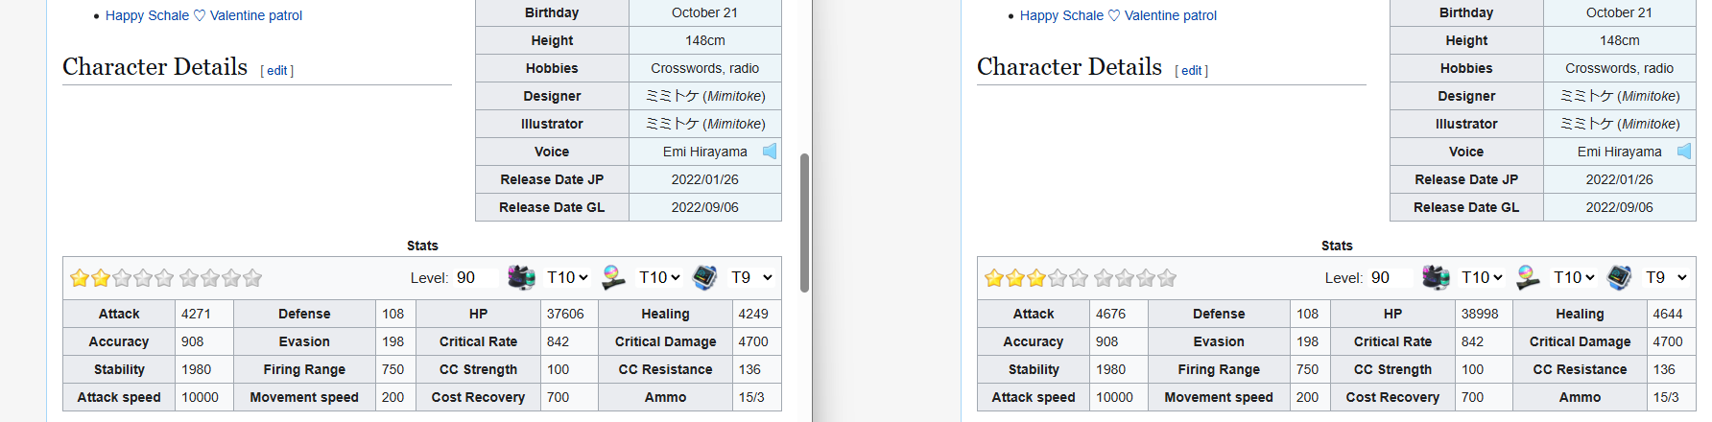
Task: Click Height value 148cm in right window
Action: pos(1620,40)
